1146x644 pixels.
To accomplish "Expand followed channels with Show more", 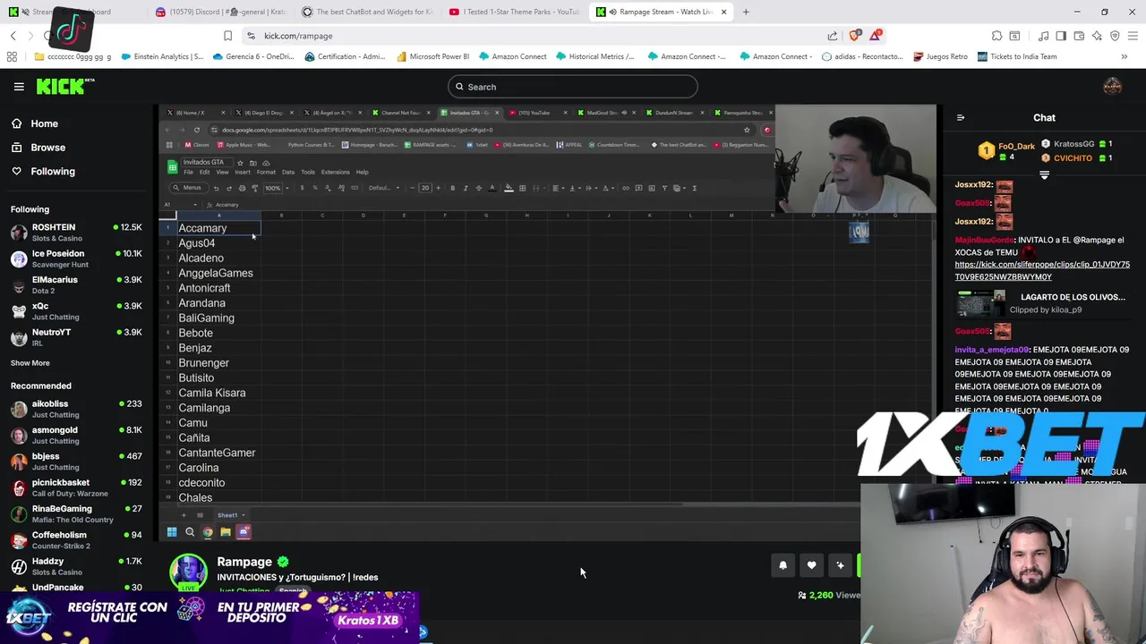I will coord(30,363).
